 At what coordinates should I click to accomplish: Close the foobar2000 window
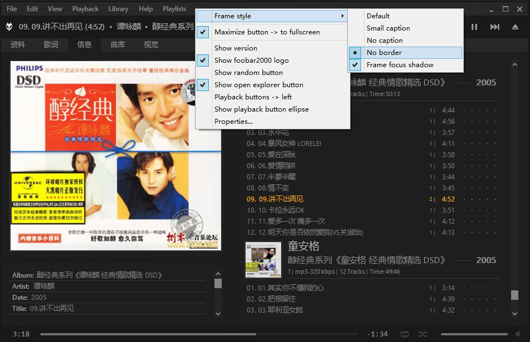[519, 9]
